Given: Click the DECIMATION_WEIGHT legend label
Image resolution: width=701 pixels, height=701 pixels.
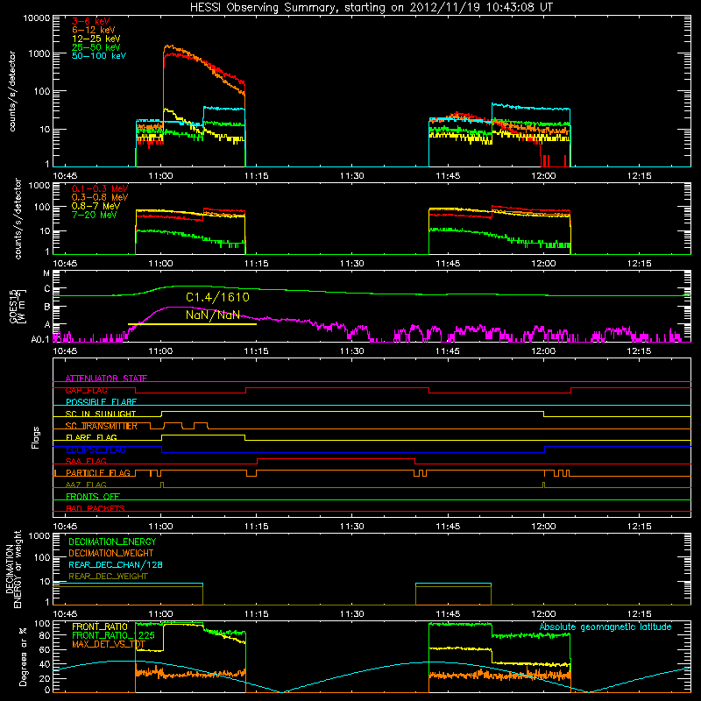Looking at the screenshot, I should [111, 554].
